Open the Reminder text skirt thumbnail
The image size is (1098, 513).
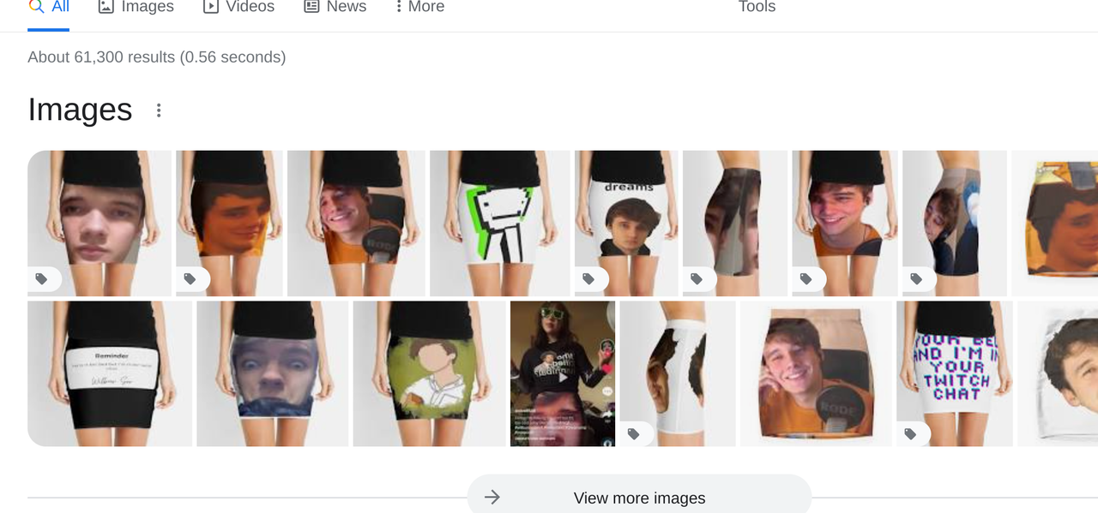110,373
